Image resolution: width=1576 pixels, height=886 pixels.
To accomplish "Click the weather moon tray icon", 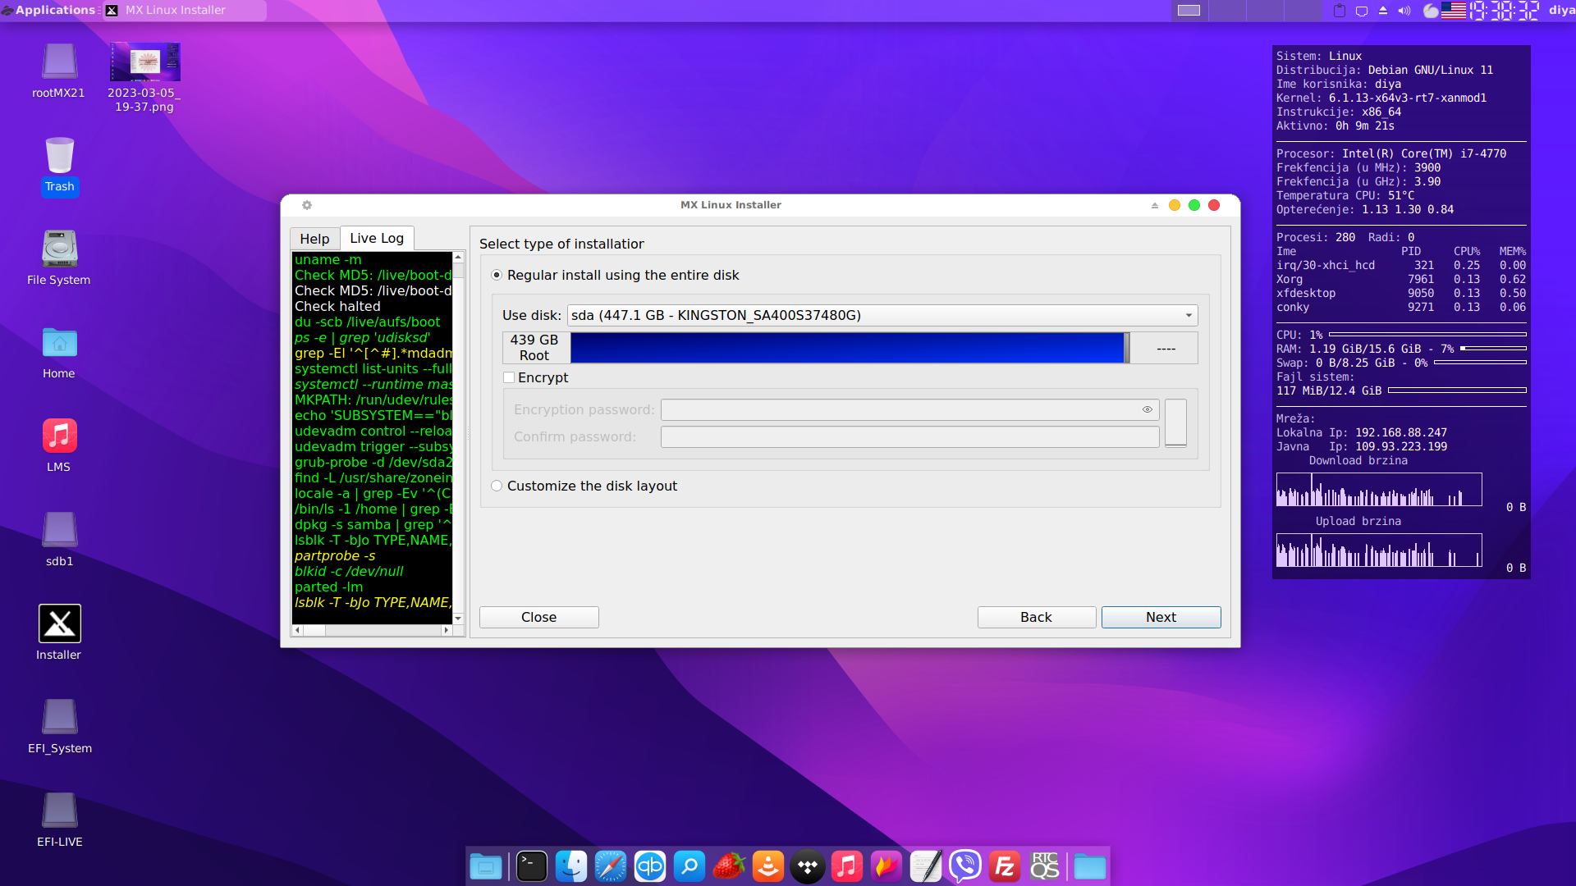I will click(x=1431, y=11).
